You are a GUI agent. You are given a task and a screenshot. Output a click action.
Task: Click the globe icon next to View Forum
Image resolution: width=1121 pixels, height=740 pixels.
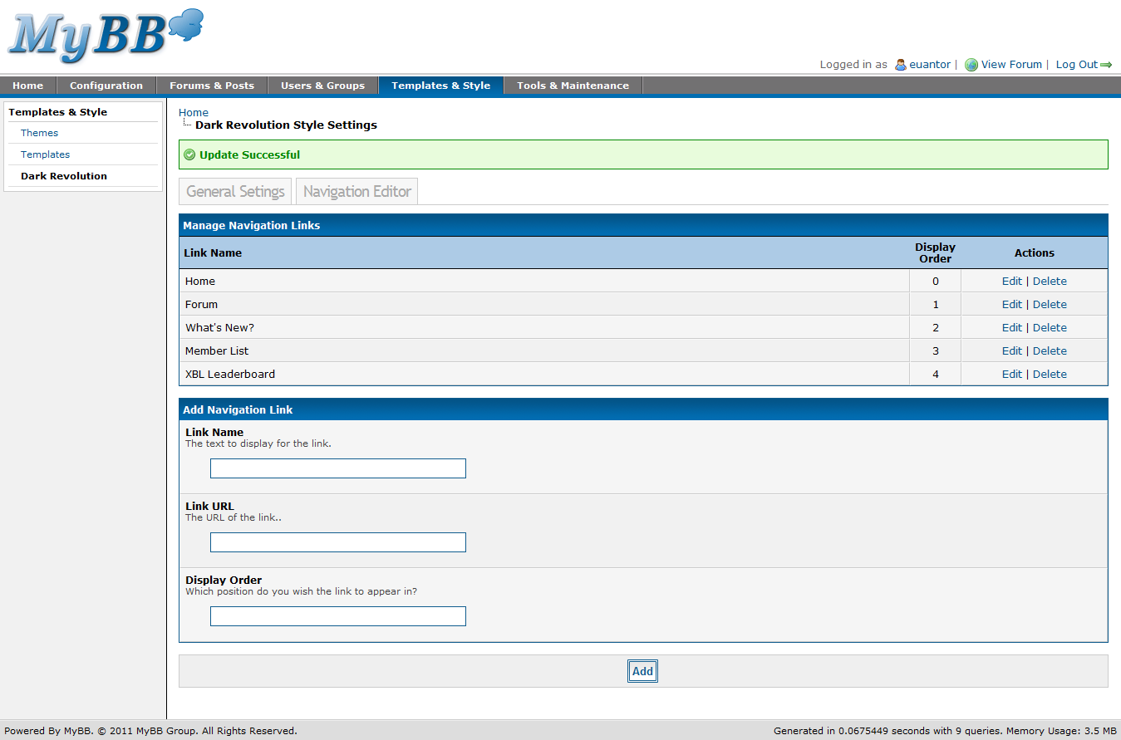point(971,65)
